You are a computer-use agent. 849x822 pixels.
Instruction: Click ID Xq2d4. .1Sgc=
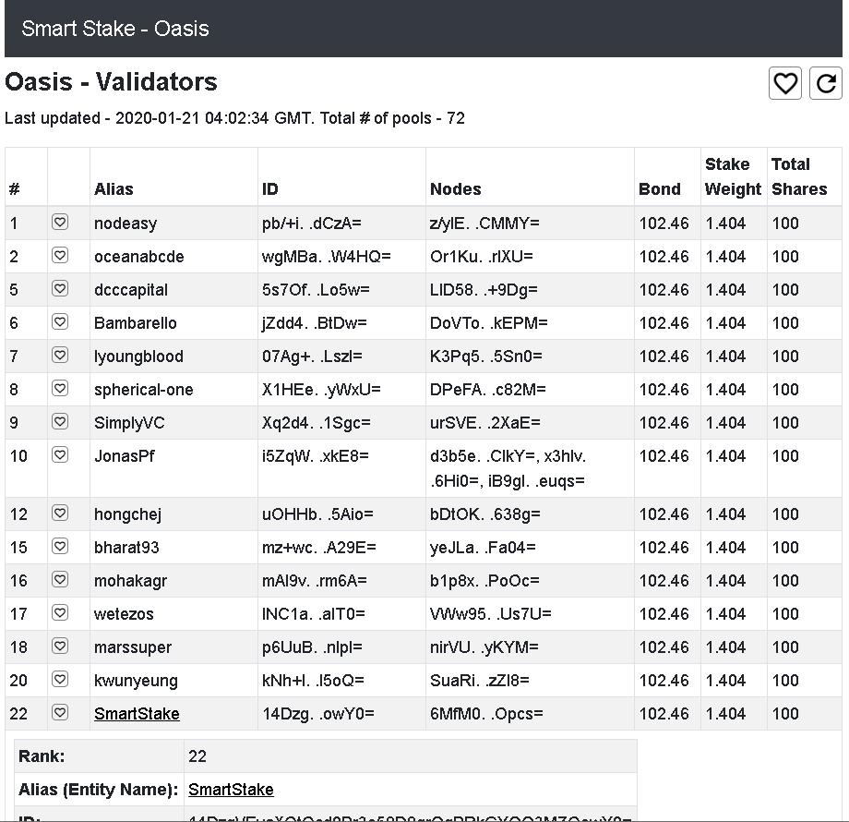(x=317, y=423)
